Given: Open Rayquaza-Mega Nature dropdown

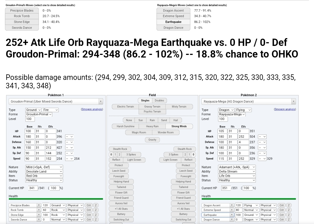Looking at the screenshot, I should [237, 167].
